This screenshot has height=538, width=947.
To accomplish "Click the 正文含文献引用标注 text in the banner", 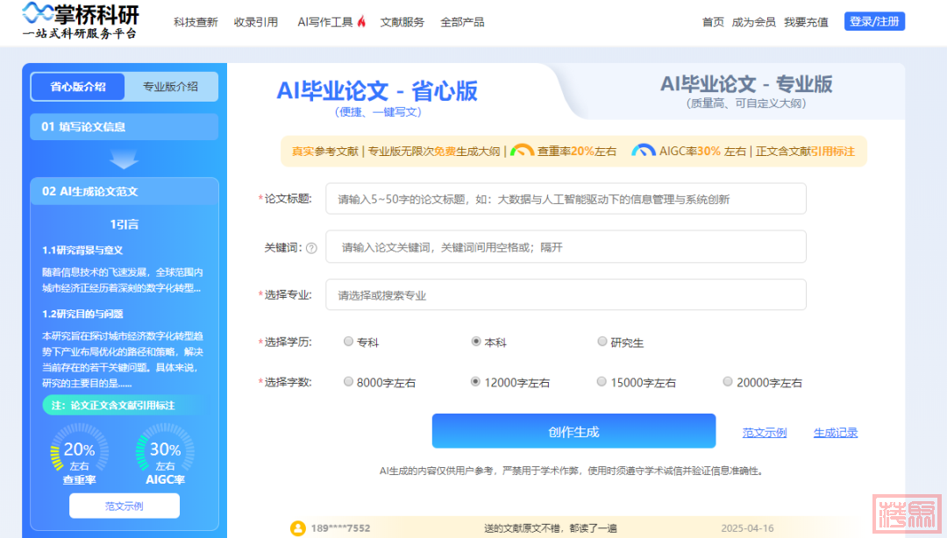I will pyautogui.click(x=805, y=151).
